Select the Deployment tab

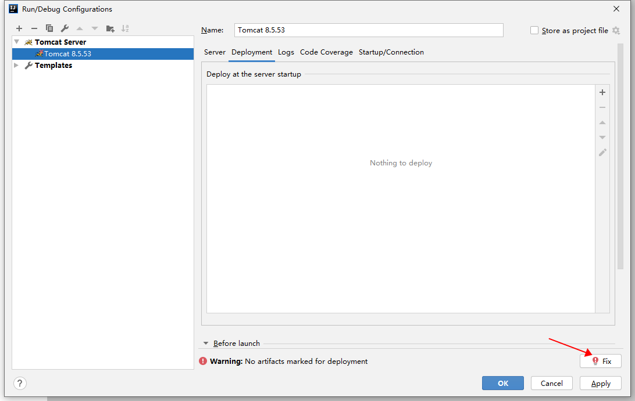tap(252, 52)
